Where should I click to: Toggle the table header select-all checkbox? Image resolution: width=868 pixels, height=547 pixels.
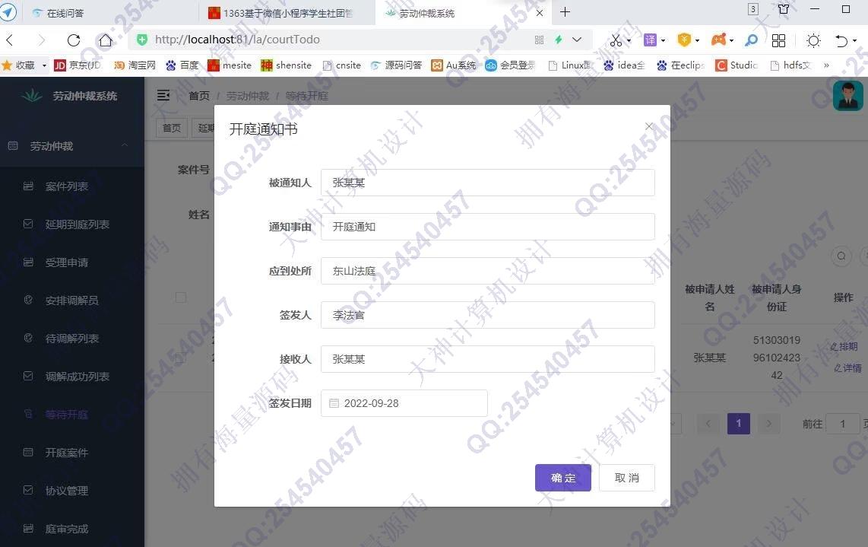tap(181, 297)
